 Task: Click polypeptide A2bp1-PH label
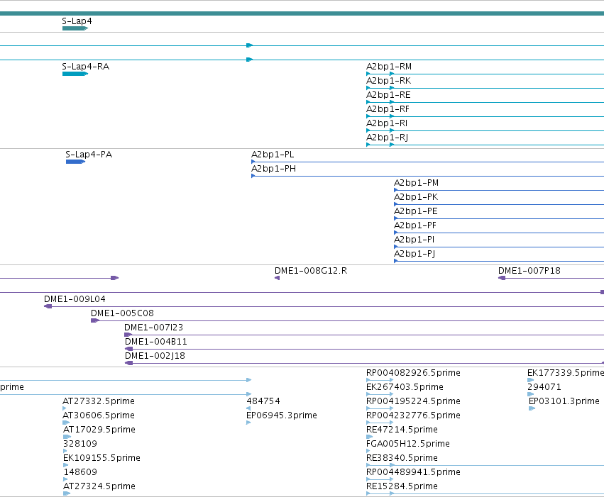[x=273, y=169]
